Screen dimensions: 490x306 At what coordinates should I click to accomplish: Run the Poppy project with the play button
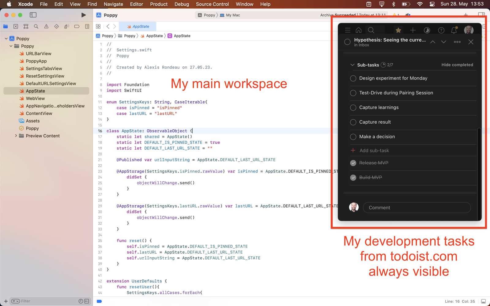coord(83,15)
